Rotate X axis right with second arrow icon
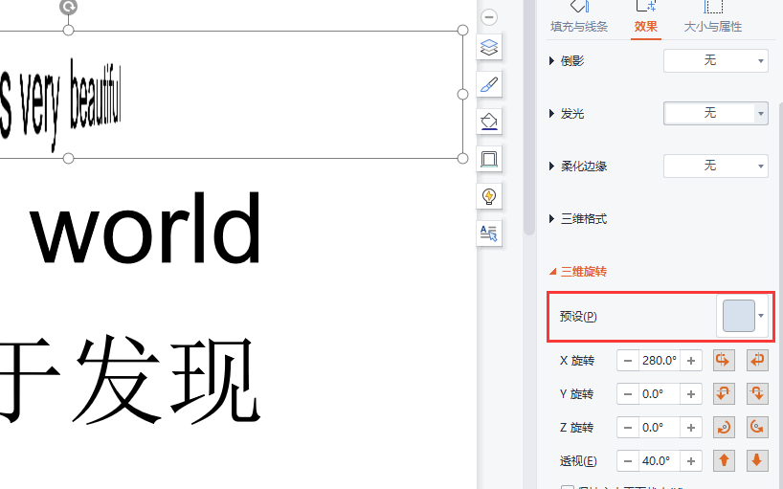This screenshot has width=783, height=489. click(757, 360)
